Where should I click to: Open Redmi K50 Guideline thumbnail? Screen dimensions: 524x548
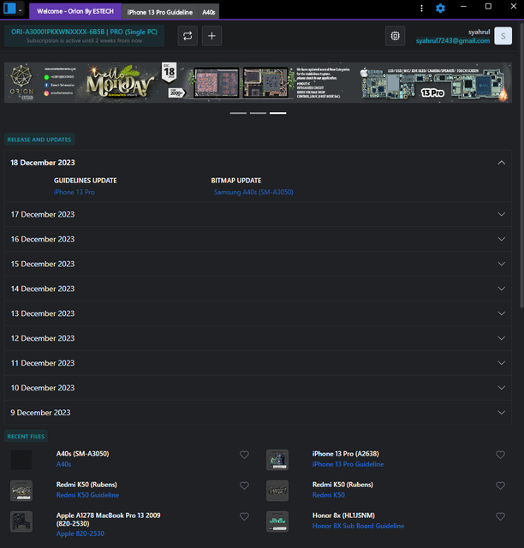tap(21, 491)
